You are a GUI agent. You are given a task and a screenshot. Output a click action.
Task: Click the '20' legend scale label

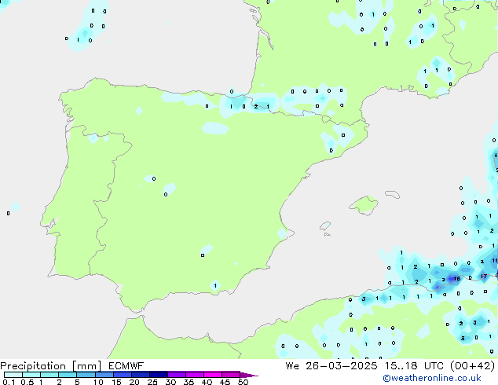tap(134, 382)
